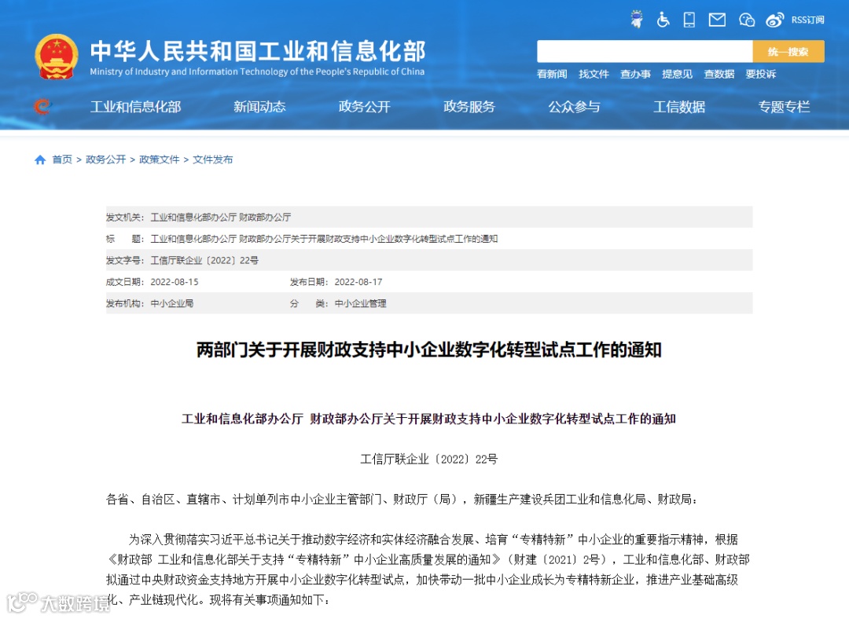
Task: Go to 首页 in breadcrumb
Action: pyautogui.click(x=62, y=159)
